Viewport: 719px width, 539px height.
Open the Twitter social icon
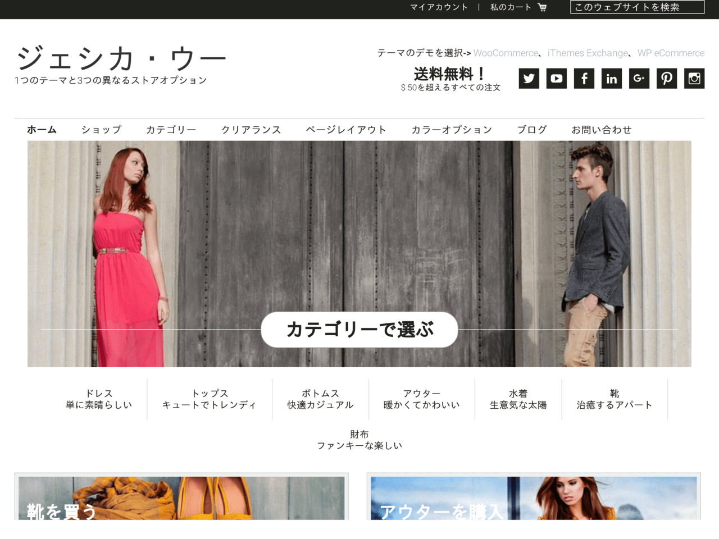[x=529, y=78]
